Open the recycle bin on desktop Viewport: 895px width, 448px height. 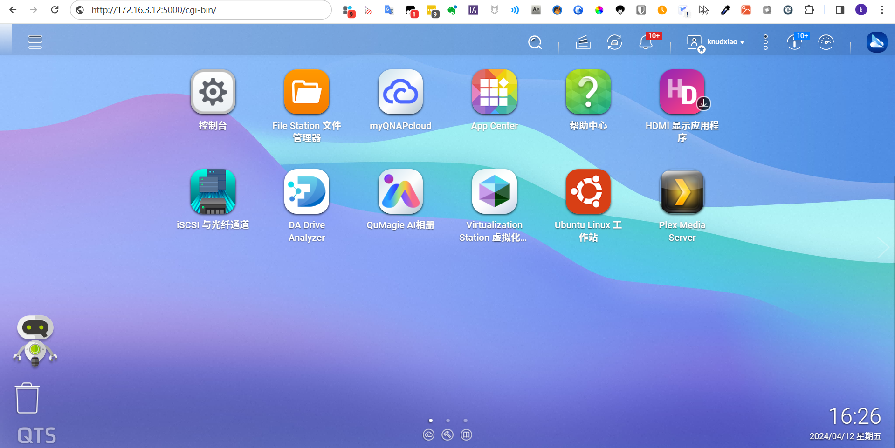27,399
